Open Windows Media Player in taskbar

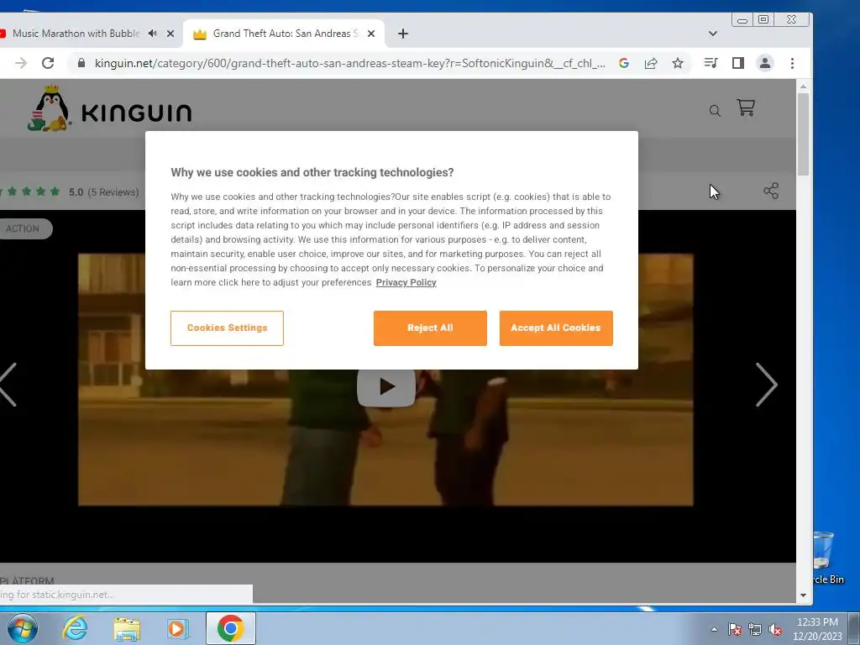coord(178,629)
